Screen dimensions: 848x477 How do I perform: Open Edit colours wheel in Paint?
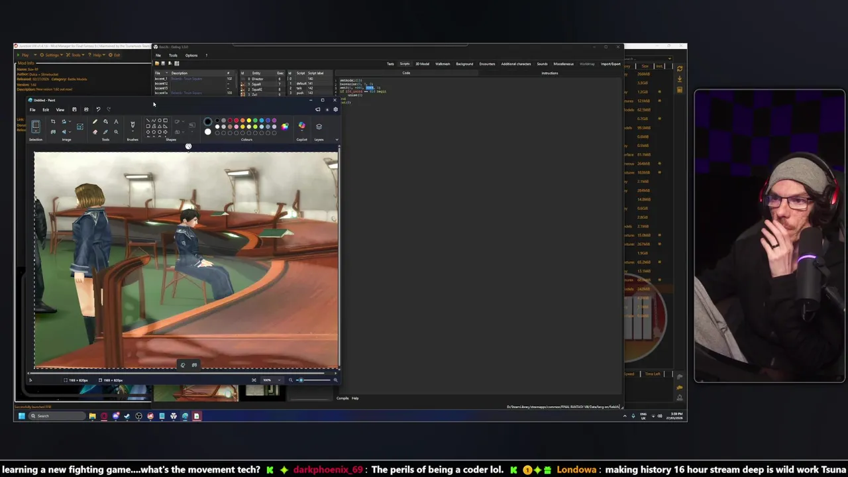coord(285,126)
